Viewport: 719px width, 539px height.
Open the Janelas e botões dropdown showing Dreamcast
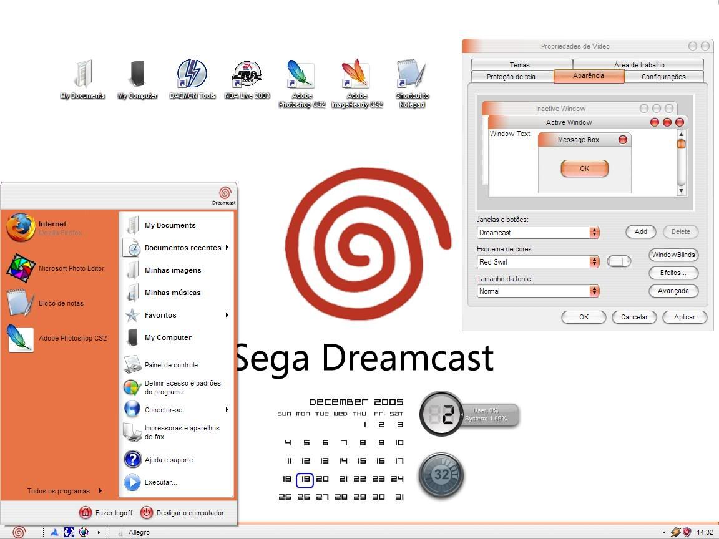coord(538,232)
